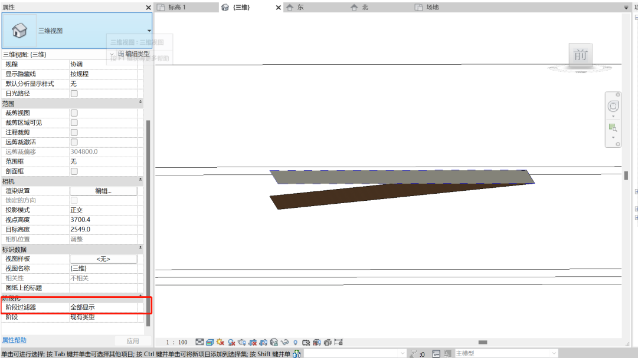Click the detail level icon beside scale

[x=199, y=342]
